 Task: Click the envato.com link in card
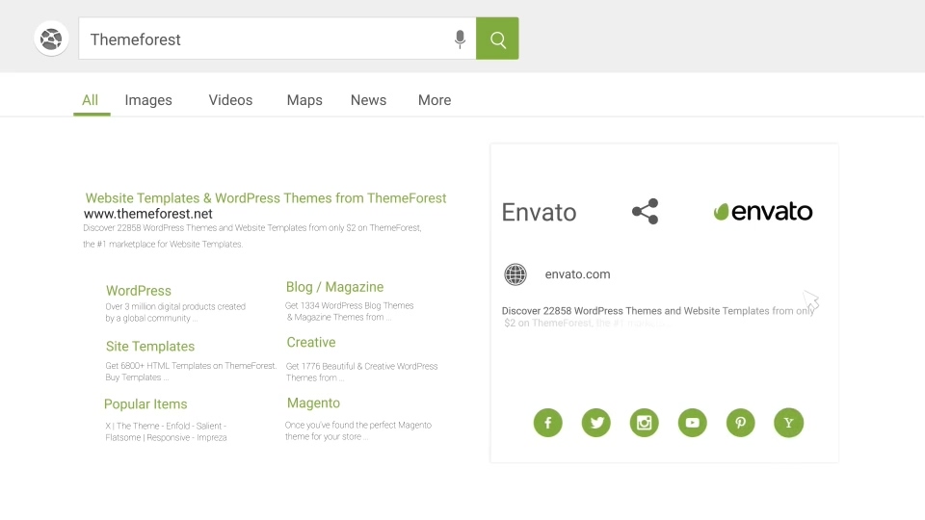(x=577, y=274)
